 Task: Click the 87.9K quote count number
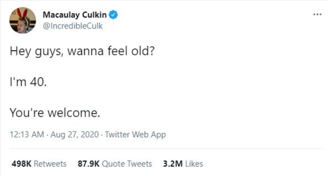(x=89, y=164)
